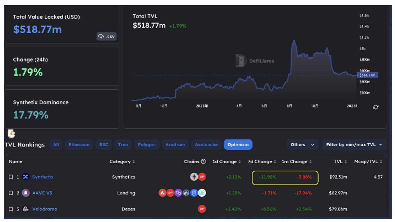395x222 pixels.
Task: Click the Ethereum chain icon in Synthetix row
Action: [x=194, y=177]
